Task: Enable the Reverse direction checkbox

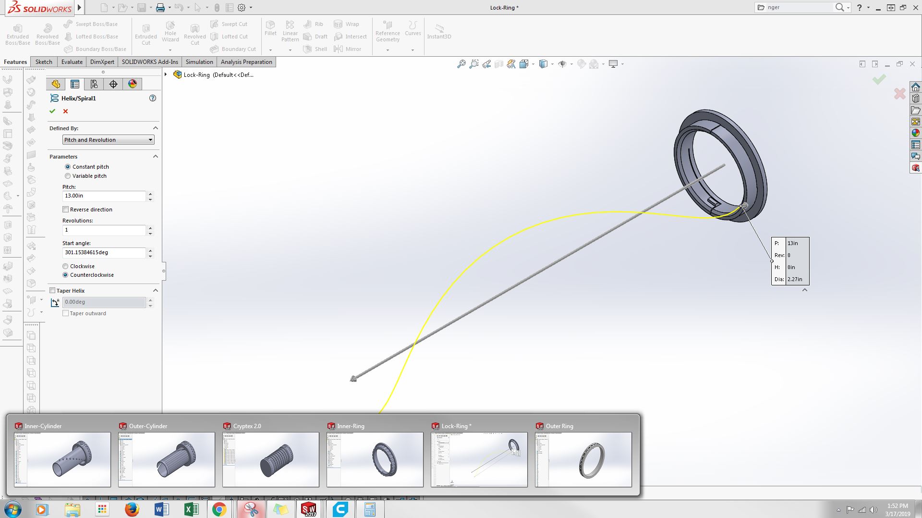Action: [x=65, y=210]
